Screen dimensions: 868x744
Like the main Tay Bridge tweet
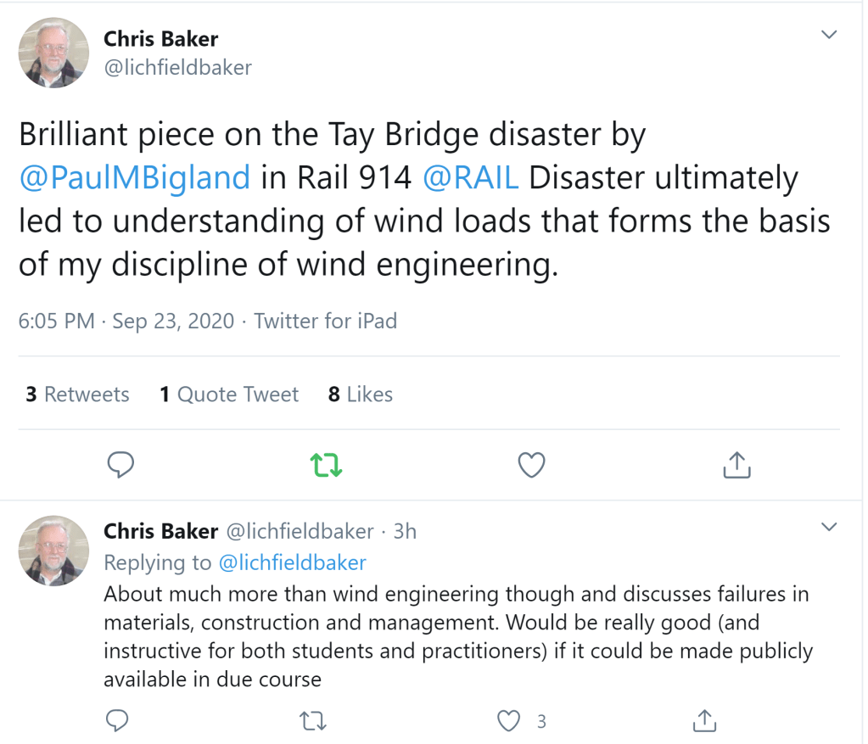point(531,464)
